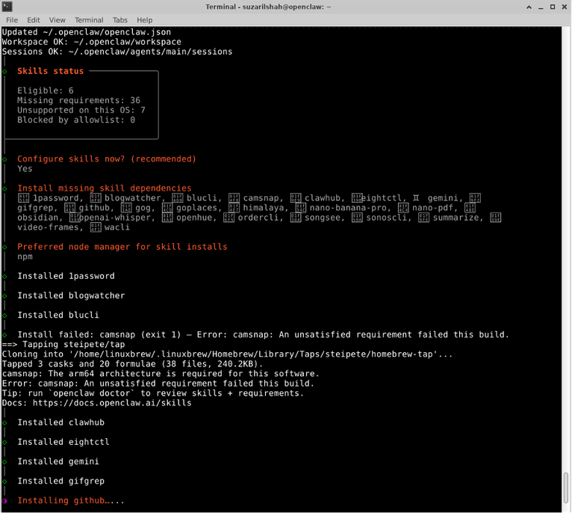Viewport: 572px width, 513px height.
Task: Click the 'npm' answer text
Action: [x=25, y=256]
